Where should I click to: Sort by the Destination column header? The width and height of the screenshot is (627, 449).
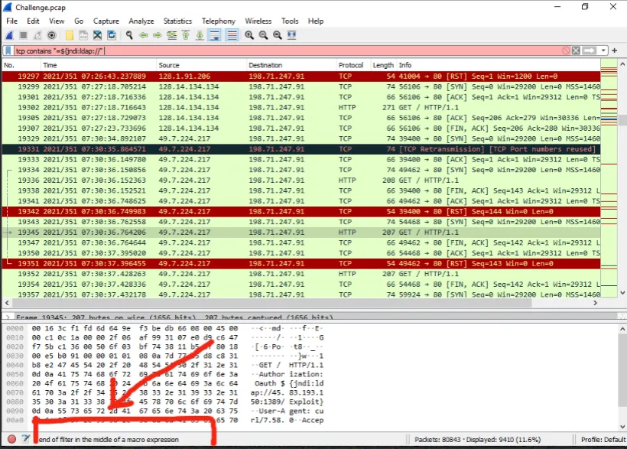coord(291,65)
